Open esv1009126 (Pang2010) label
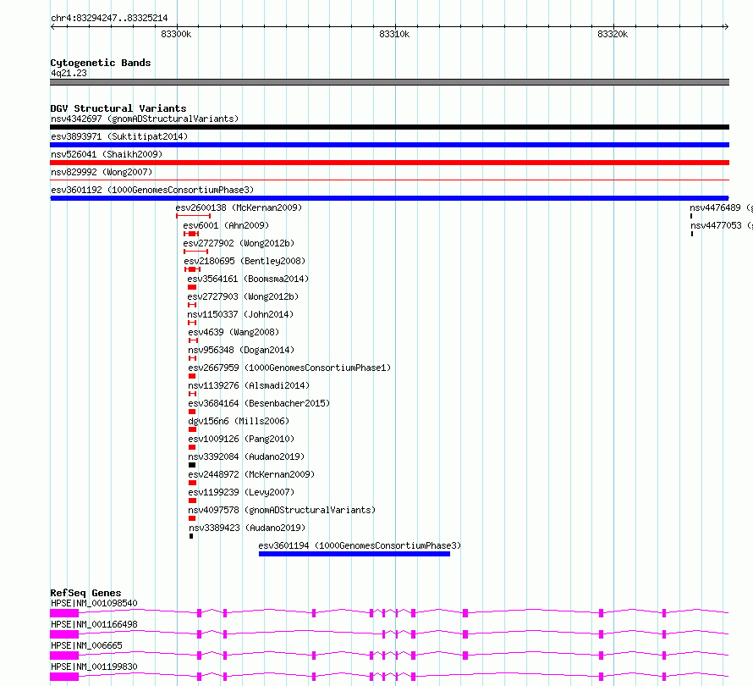The height and width of the screenshot is (686, 753). tap(241, 439)
